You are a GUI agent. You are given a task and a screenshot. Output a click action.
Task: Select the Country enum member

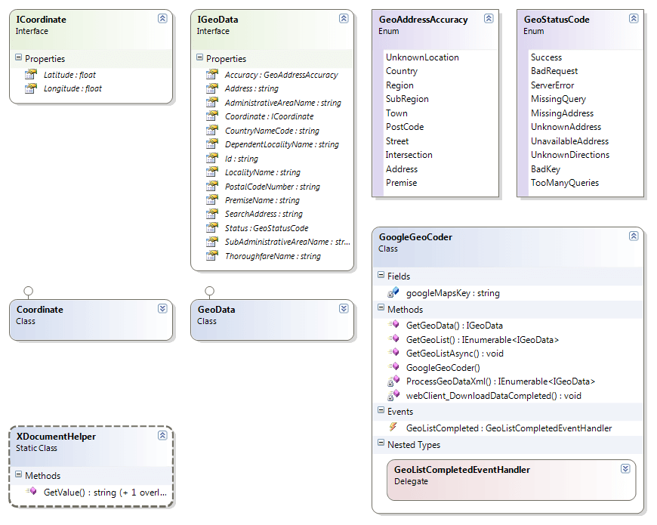click(402, 71)
